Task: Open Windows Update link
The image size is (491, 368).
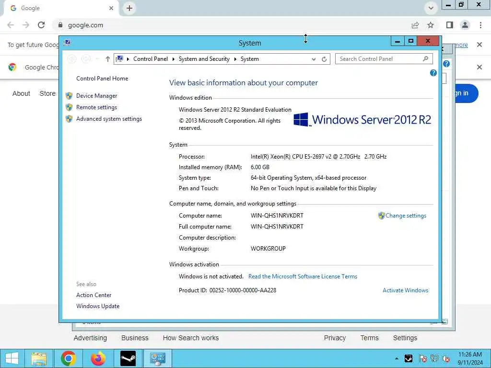Action: [98, 306]
